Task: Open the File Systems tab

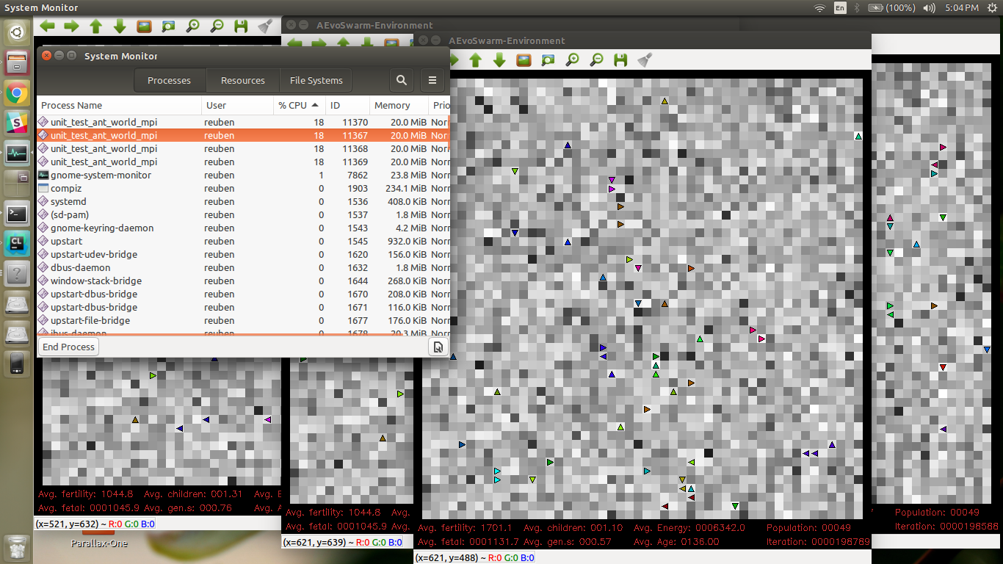Action: pyautogui.click(x=316, y=81)
